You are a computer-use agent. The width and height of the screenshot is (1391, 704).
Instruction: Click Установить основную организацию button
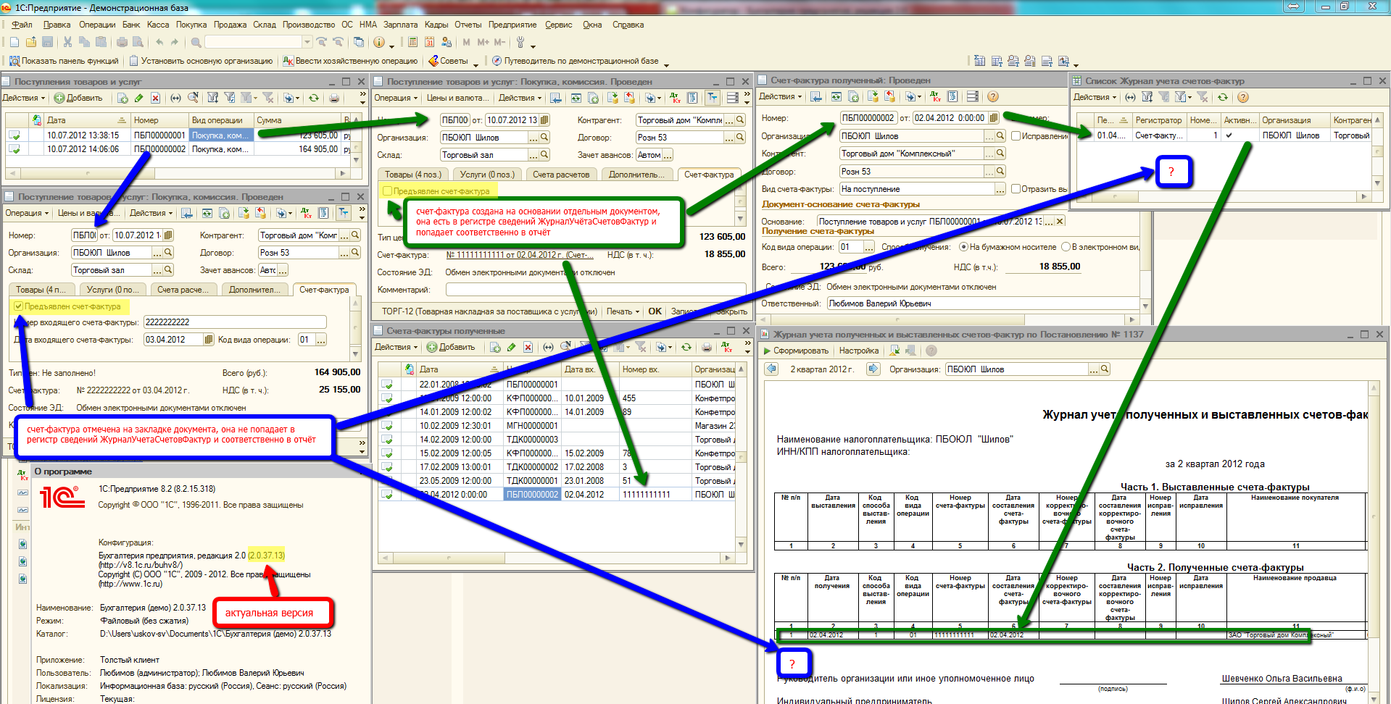[x=201, y=61]
